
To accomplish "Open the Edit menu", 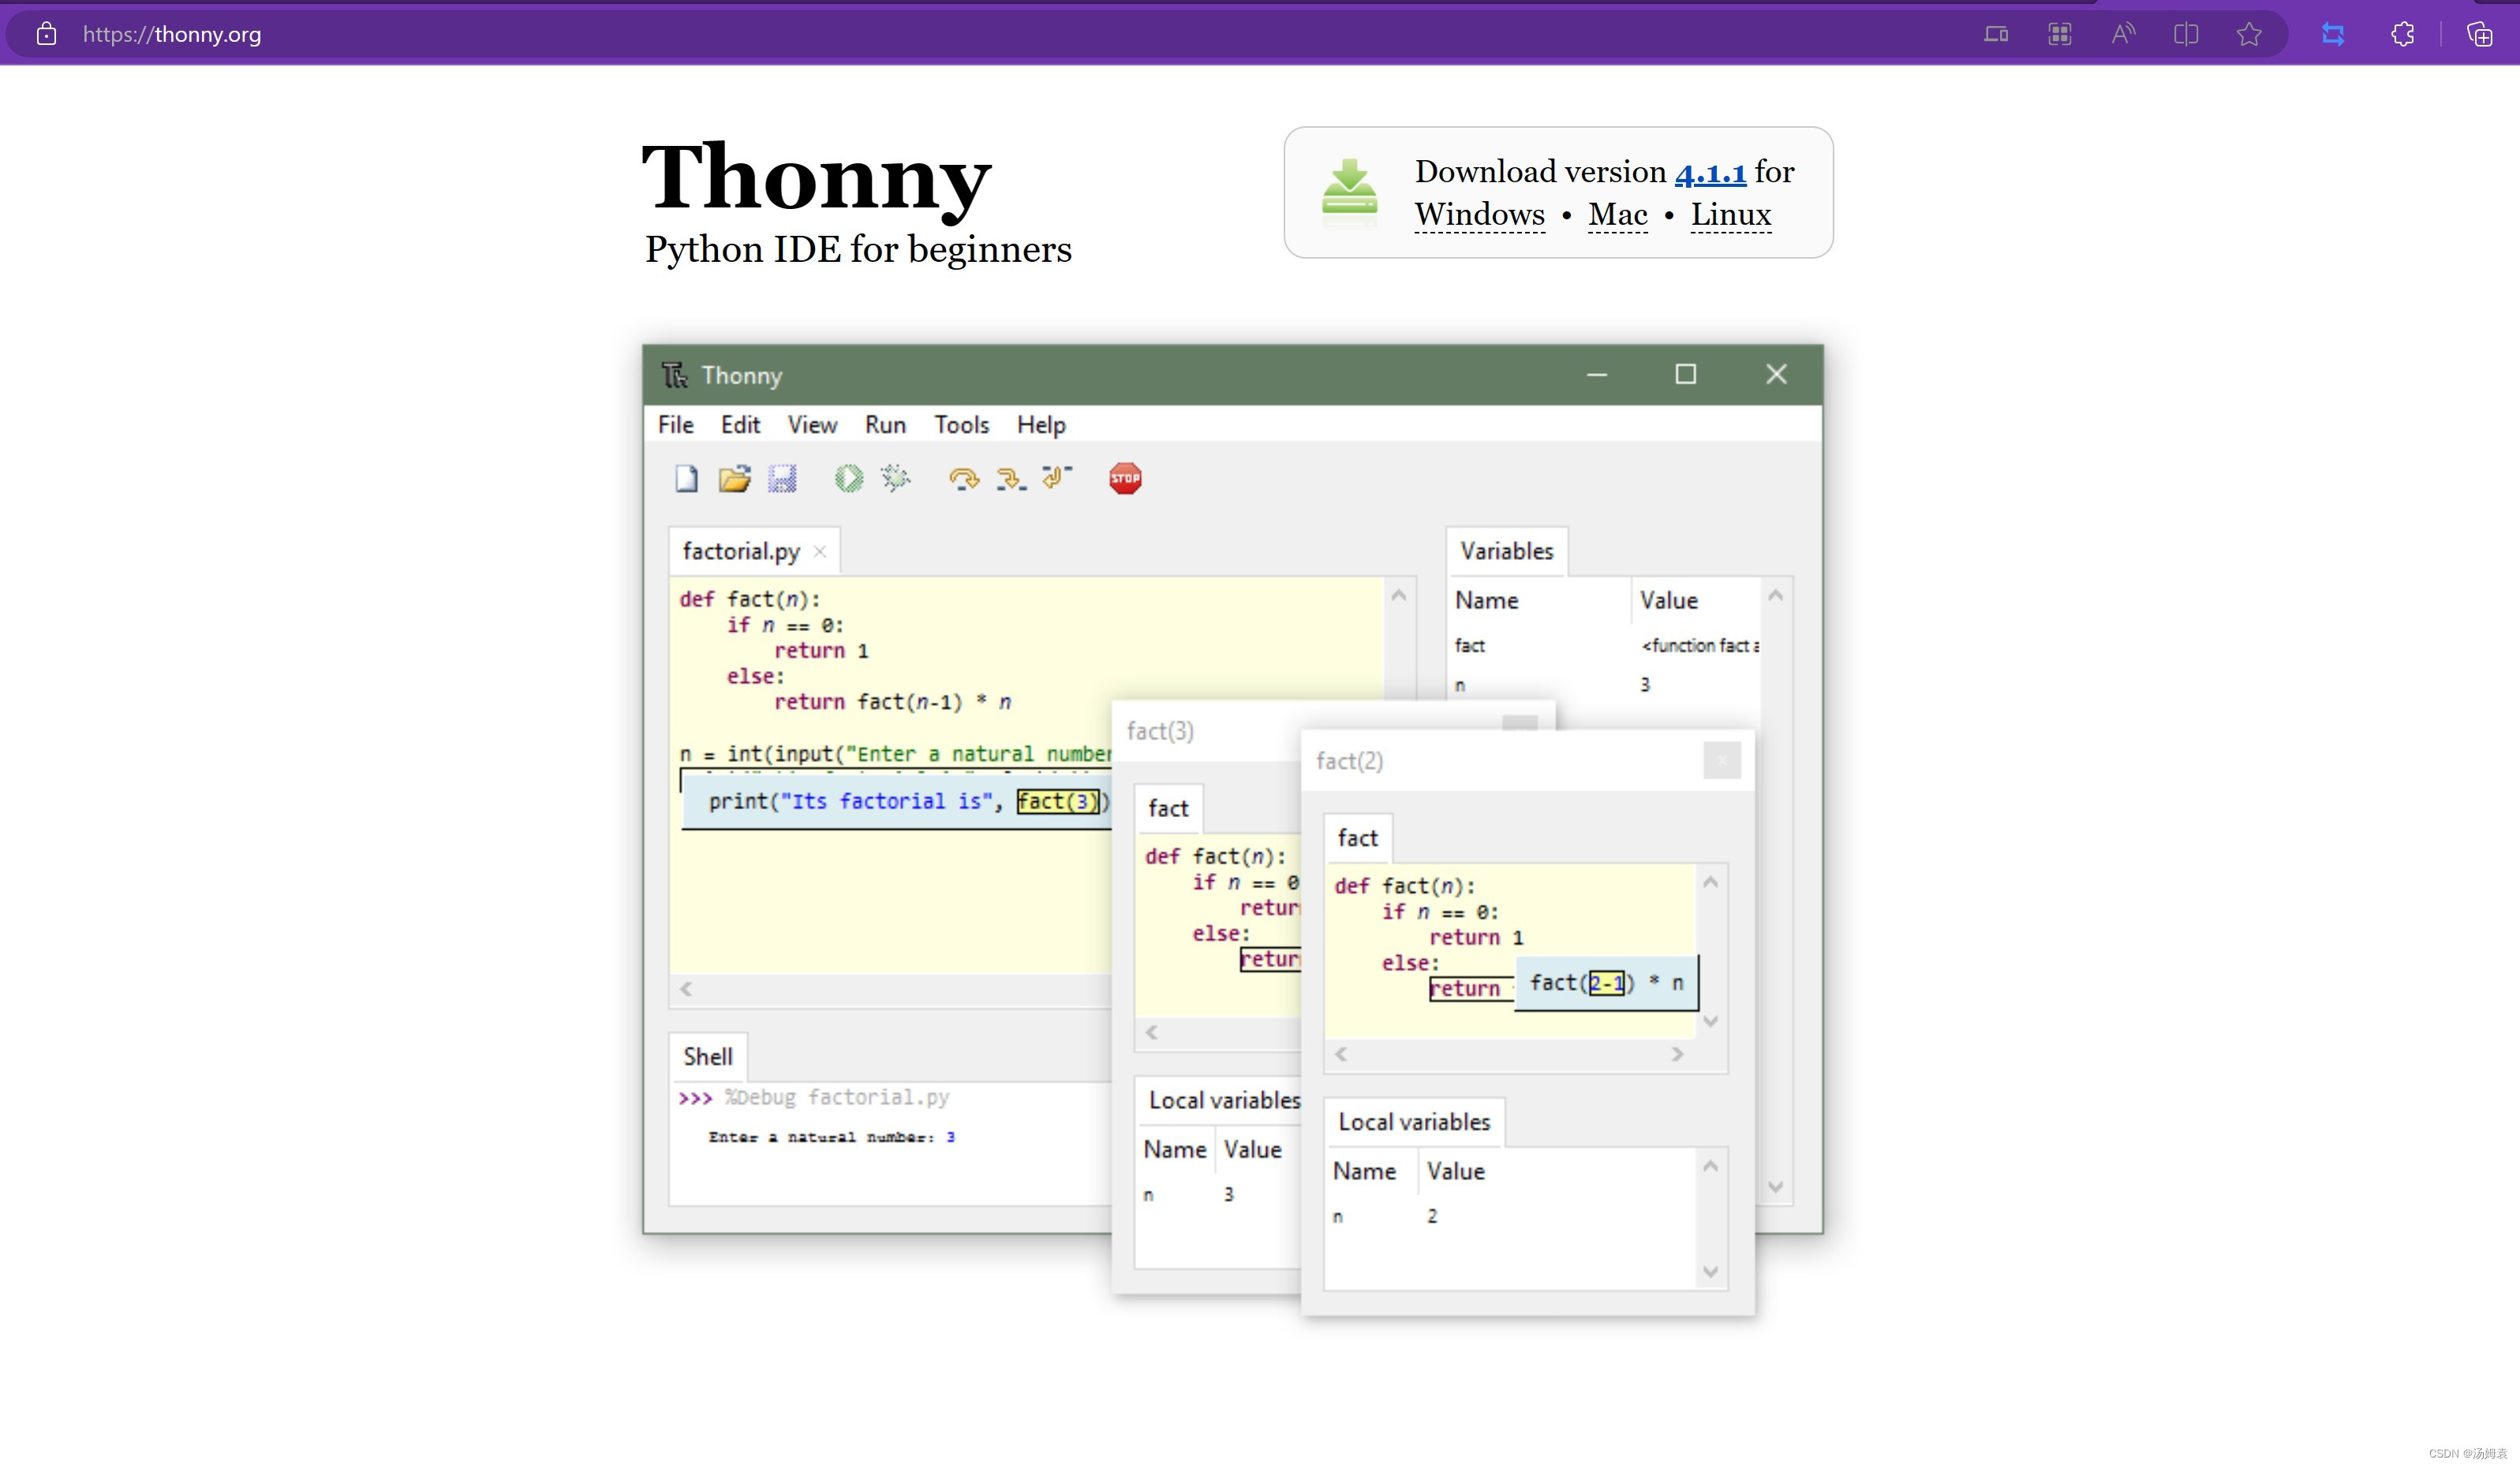I will (740, 424).
